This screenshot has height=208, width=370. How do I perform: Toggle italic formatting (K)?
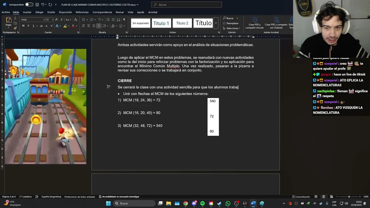coord(28,26)
